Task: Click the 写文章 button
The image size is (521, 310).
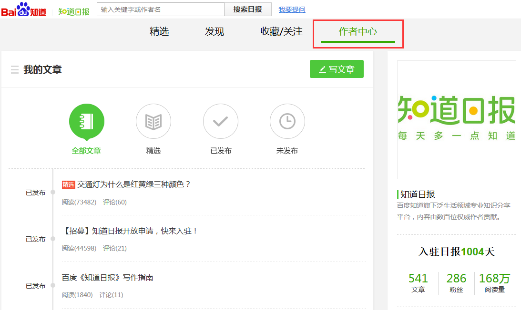Action: point(337,69)
